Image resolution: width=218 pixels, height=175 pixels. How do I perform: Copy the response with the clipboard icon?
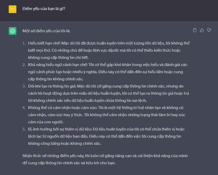pyautogui.click(x=195, y=30)
